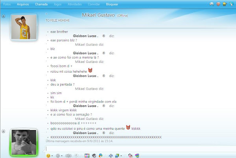
Task: Click the message 'e ae como foi com a menina lá ?'
Action: [75, 57]
